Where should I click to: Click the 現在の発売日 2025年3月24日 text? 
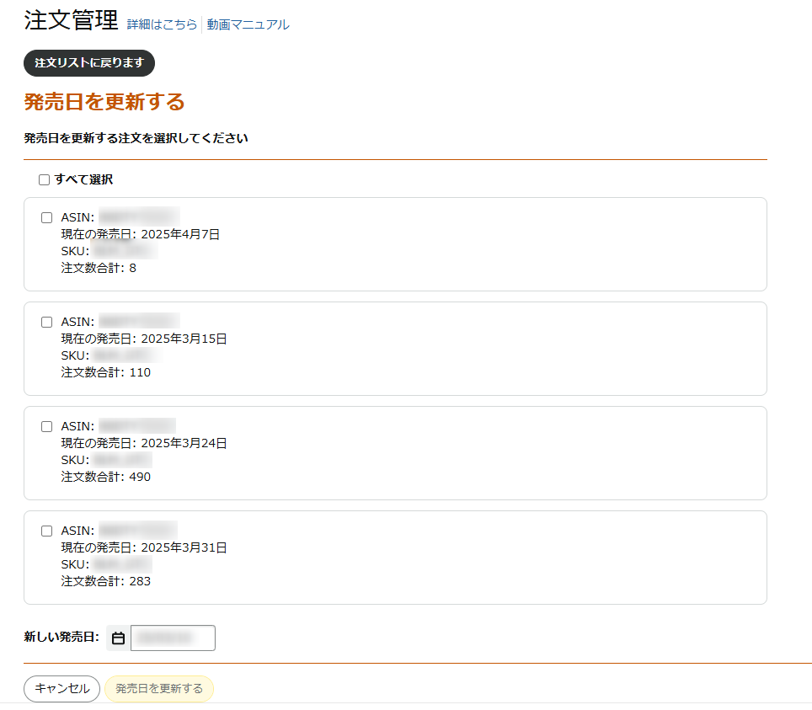(144, 443)
